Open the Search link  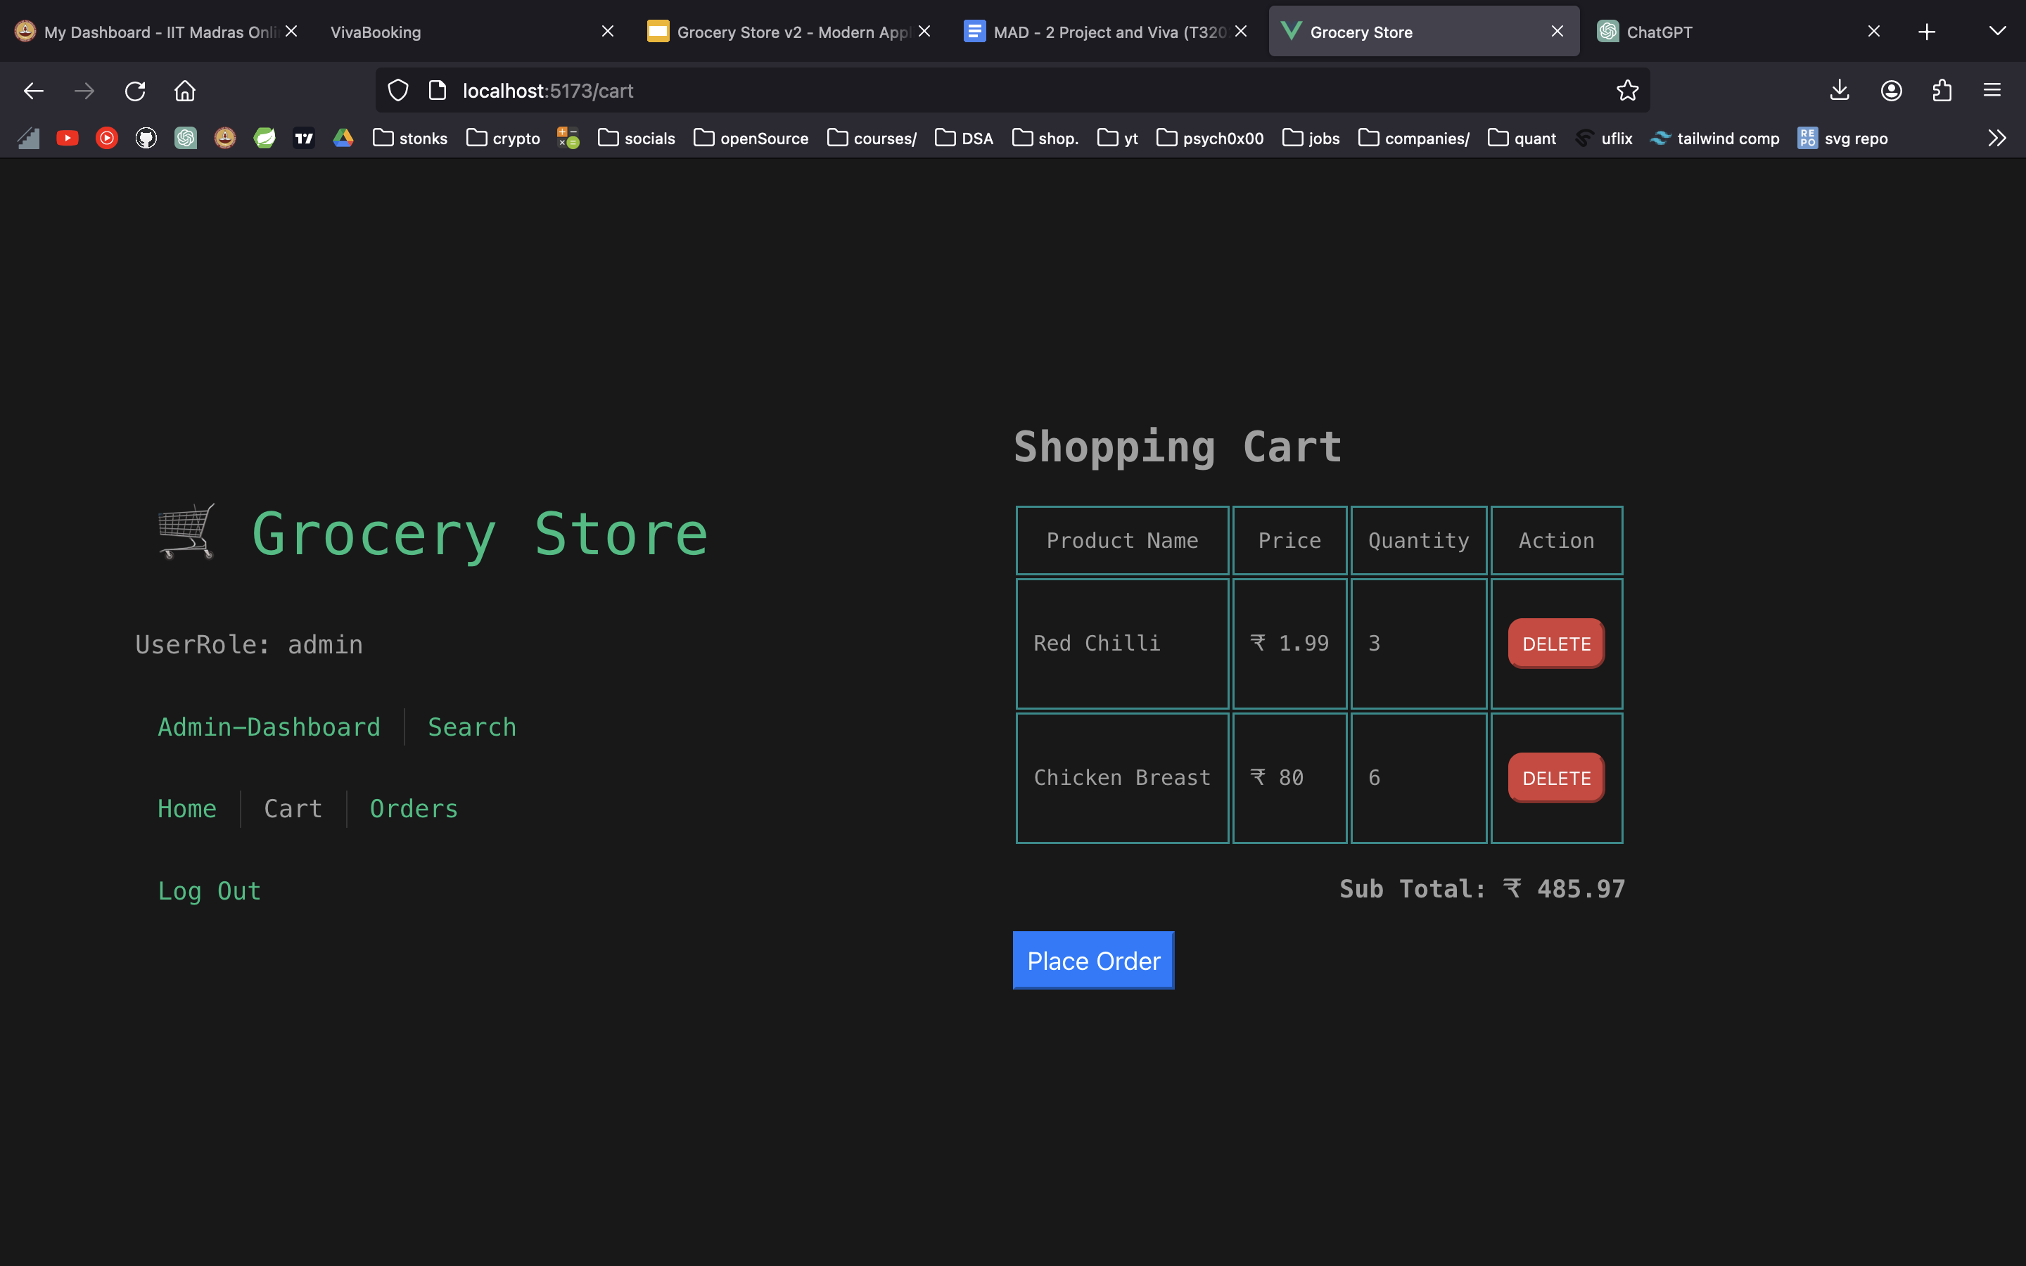click(x=471, y=727)
